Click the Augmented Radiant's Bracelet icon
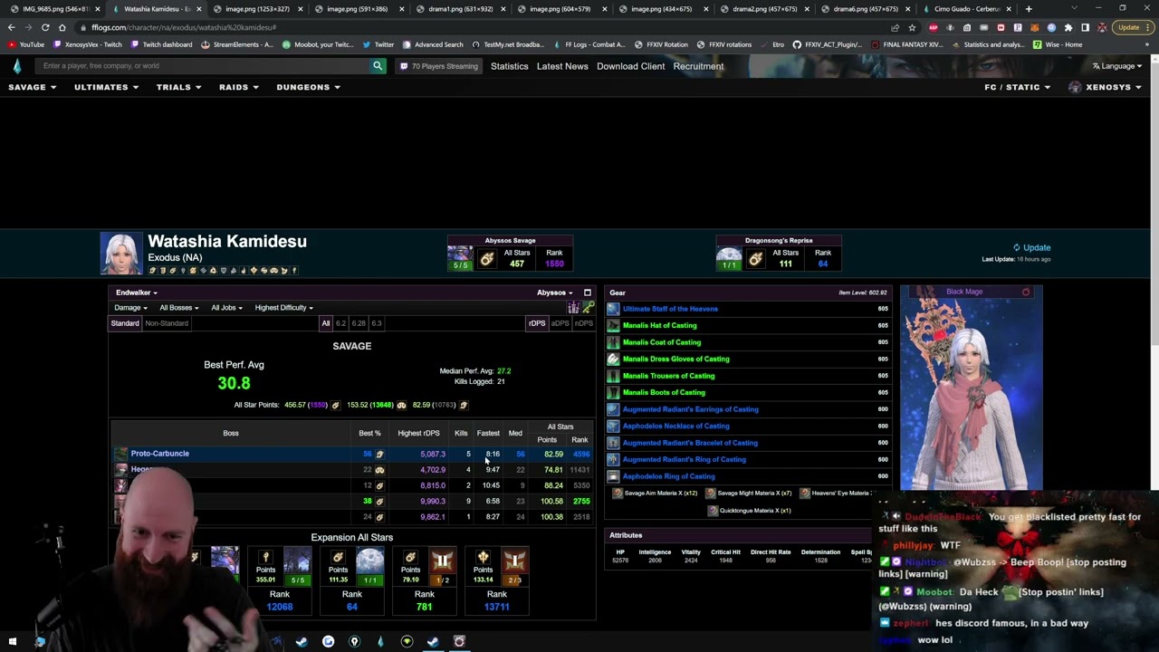The height and width of the screenshot is (652, 1159). (x=613, y=443)
